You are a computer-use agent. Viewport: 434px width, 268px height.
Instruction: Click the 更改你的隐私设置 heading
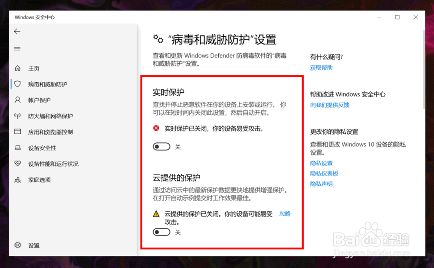coord(334,132)
